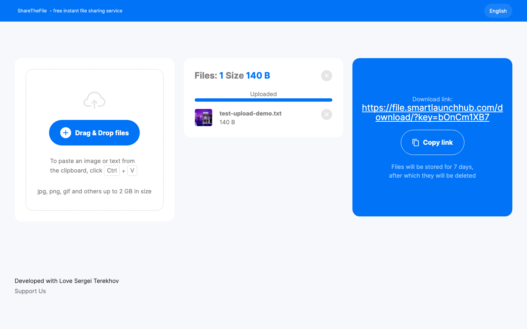The width and height of the screenshot is (527, 329).
Task: Open the English language selector
Action: coord(498,11)
